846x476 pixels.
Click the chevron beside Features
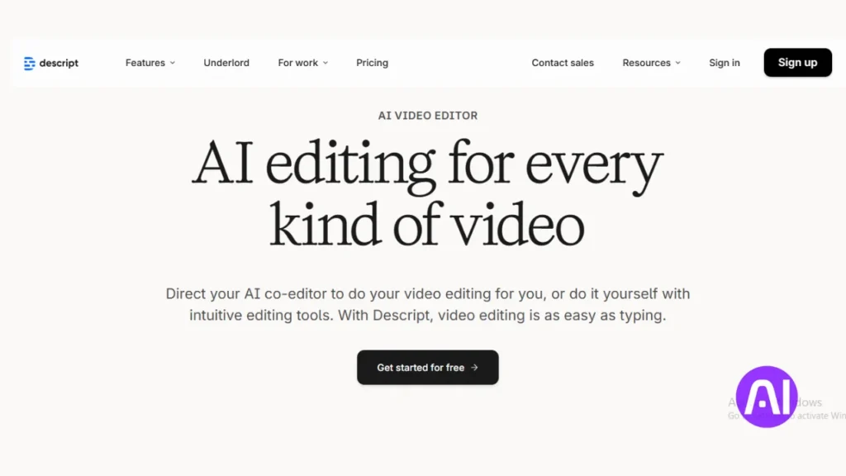click(x=173, y=63)
